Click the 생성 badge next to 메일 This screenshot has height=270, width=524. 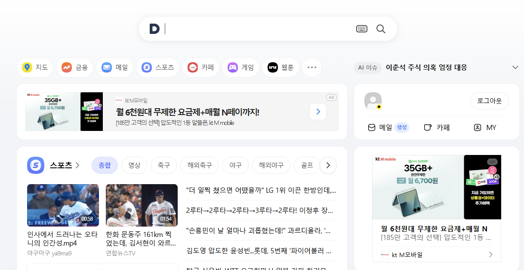(x=402, y=127)
